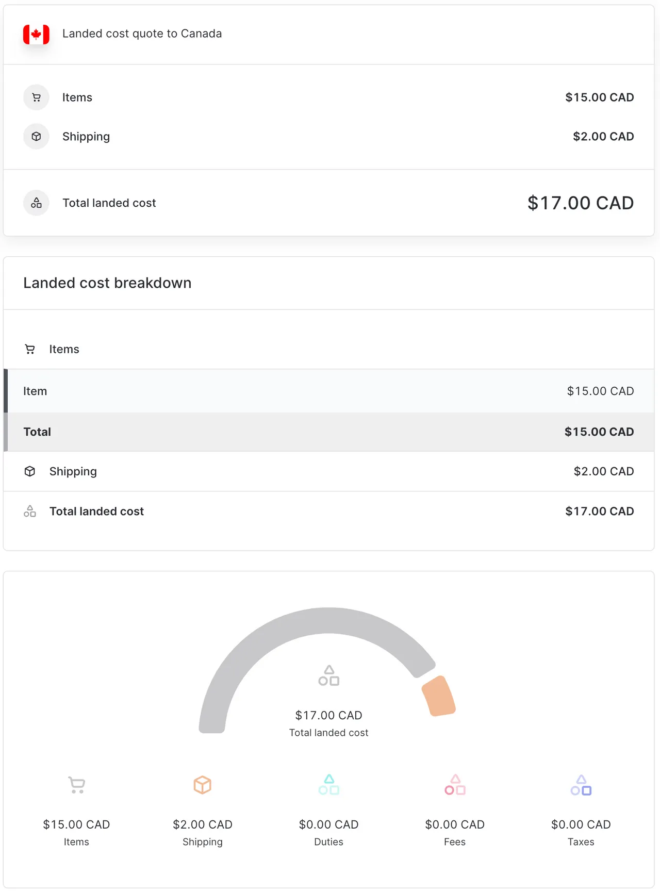
Task: Click the box icon beside Shipping summary
Action: [x=36, y=137]
